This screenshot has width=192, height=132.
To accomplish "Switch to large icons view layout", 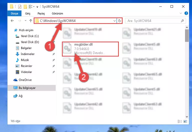I will (185, 121).
